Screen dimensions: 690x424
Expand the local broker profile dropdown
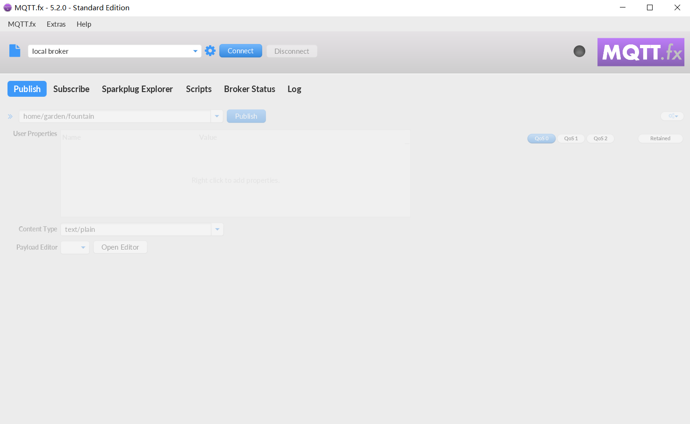point(195,51)
